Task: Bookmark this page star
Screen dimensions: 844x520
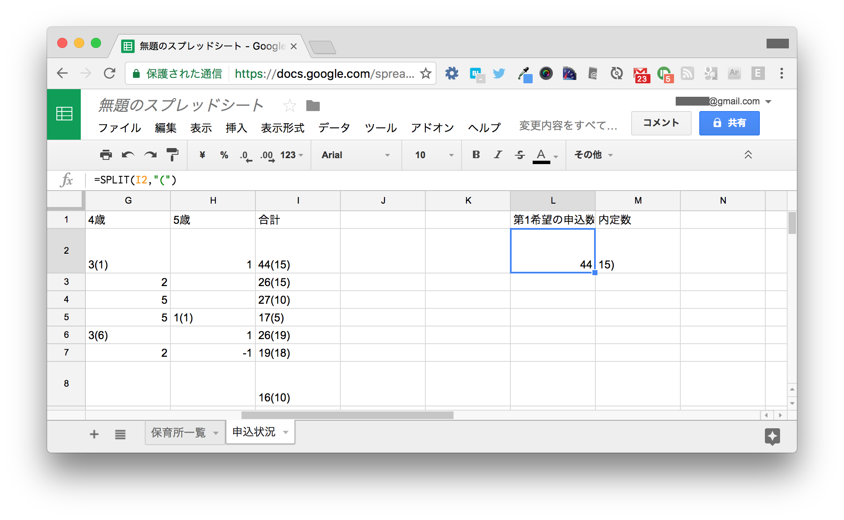Action: (425, 73)
